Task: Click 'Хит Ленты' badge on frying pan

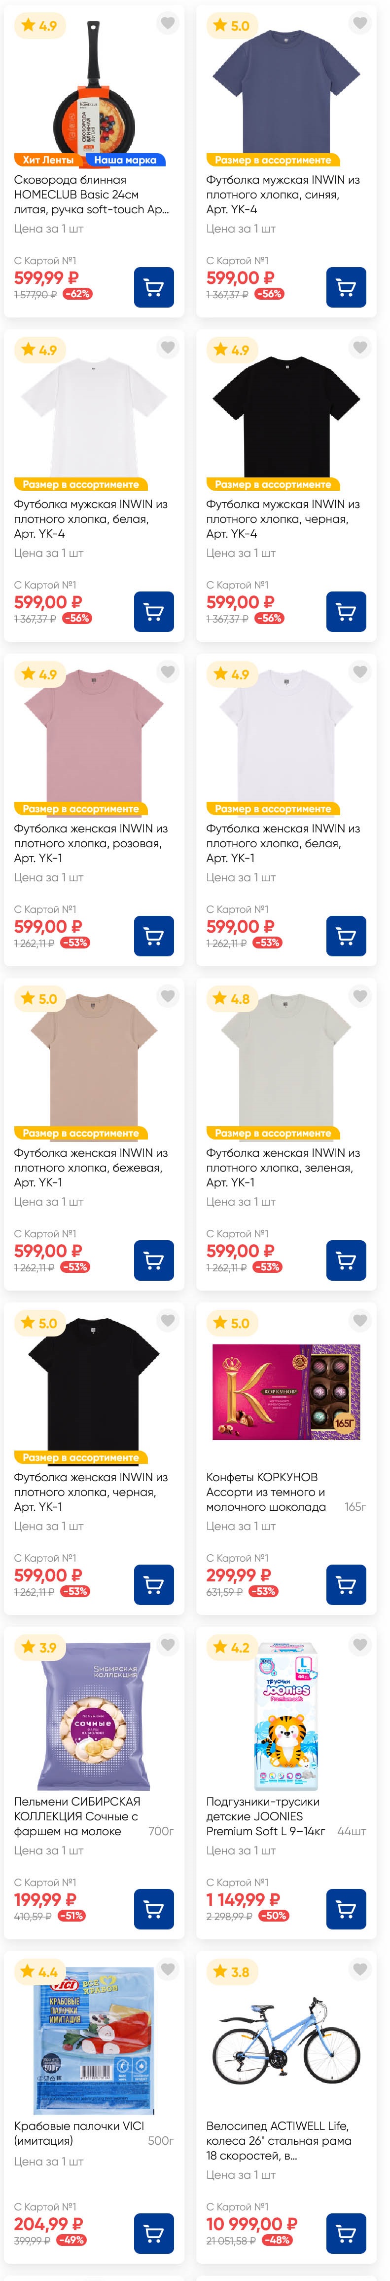Action: click(48, 160)
